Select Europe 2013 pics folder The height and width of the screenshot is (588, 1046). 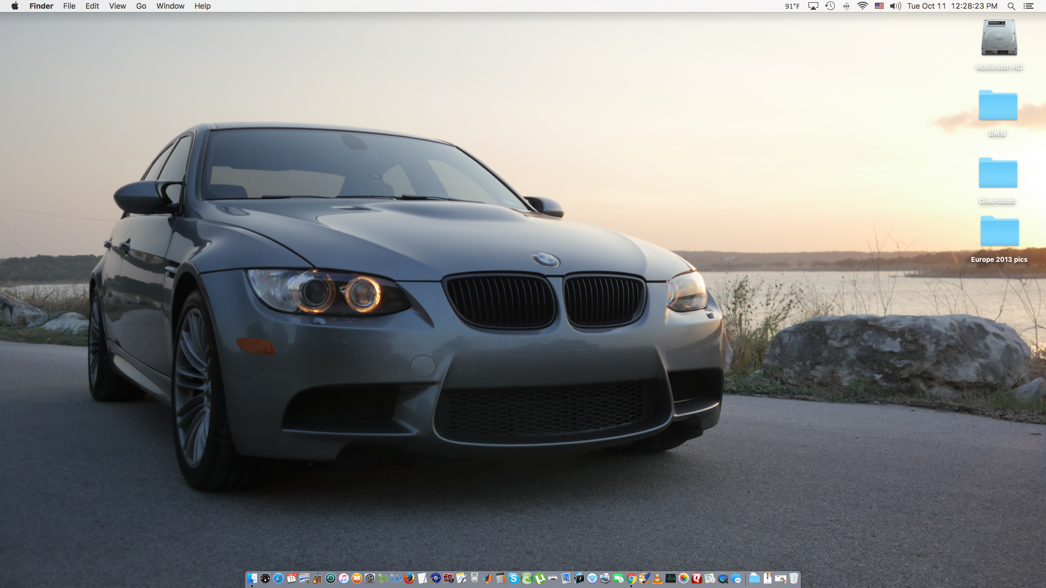999,240
